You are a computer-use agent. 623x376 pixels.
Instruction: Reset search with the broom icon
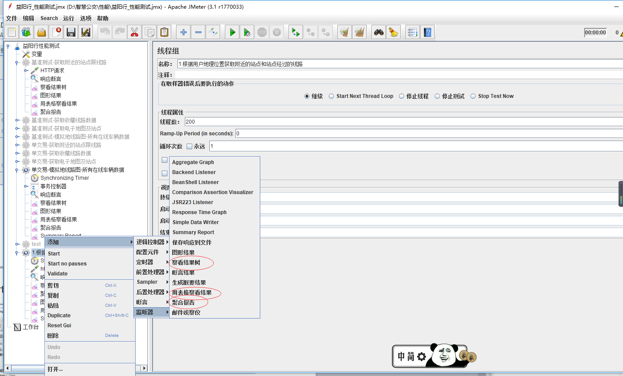(394, 32)
